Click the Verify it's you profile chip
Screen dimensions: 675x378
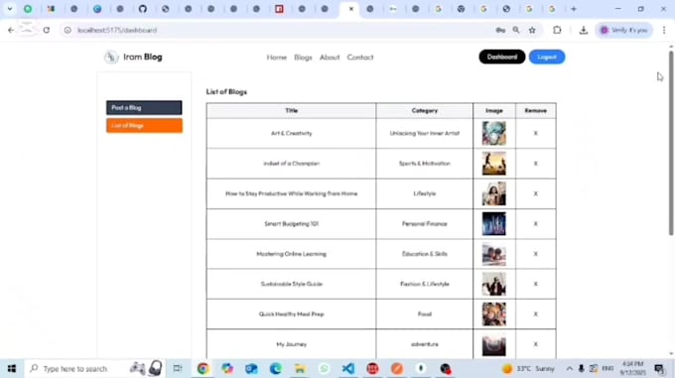[624, 30]
